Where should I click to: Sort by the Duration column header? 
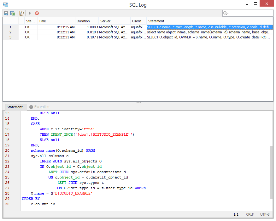point(87,21)
